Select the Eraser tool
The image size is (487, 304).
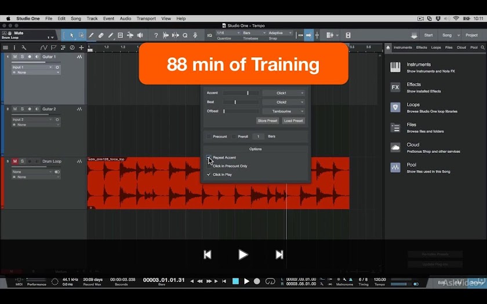click(x=101, y=35)
